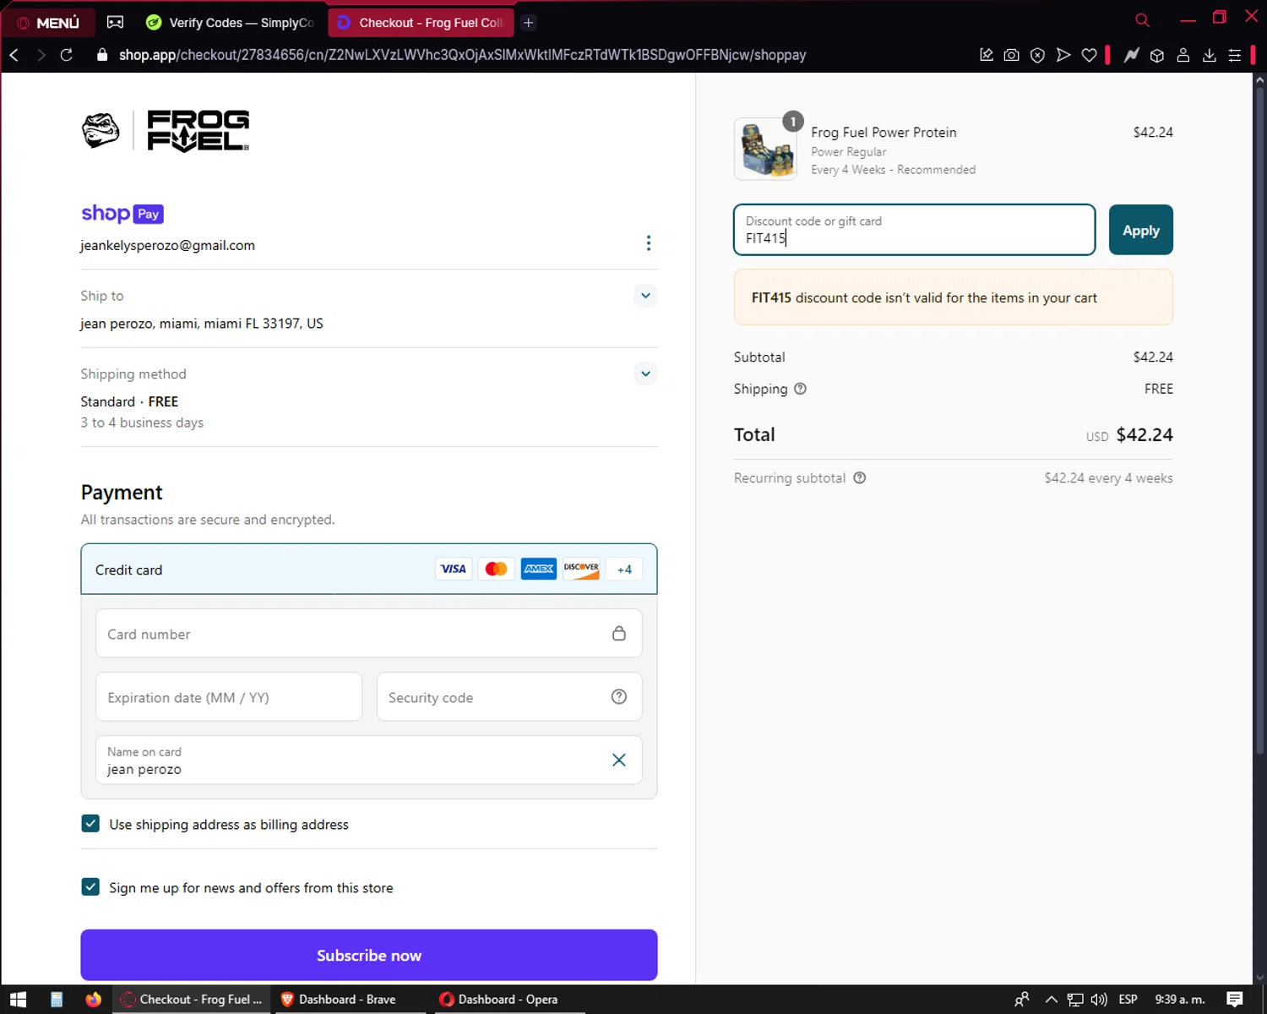Click the Security code field
The image size is (1267, 1014).
tap(509, 697)
